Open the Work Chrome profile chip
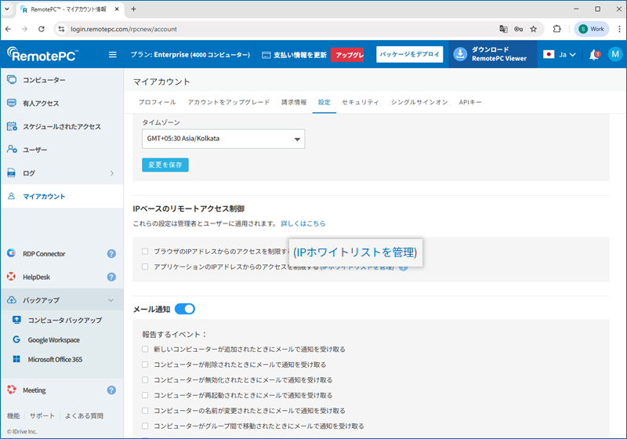 coord(592,29)
